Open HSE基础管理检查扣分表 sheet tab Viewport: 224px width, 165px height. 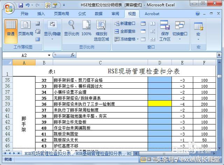tap(99, 153)
